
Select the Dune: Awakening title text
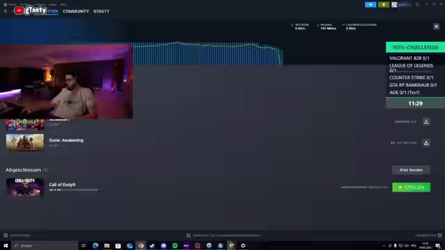pyautogui.click(x=66, y=140)
